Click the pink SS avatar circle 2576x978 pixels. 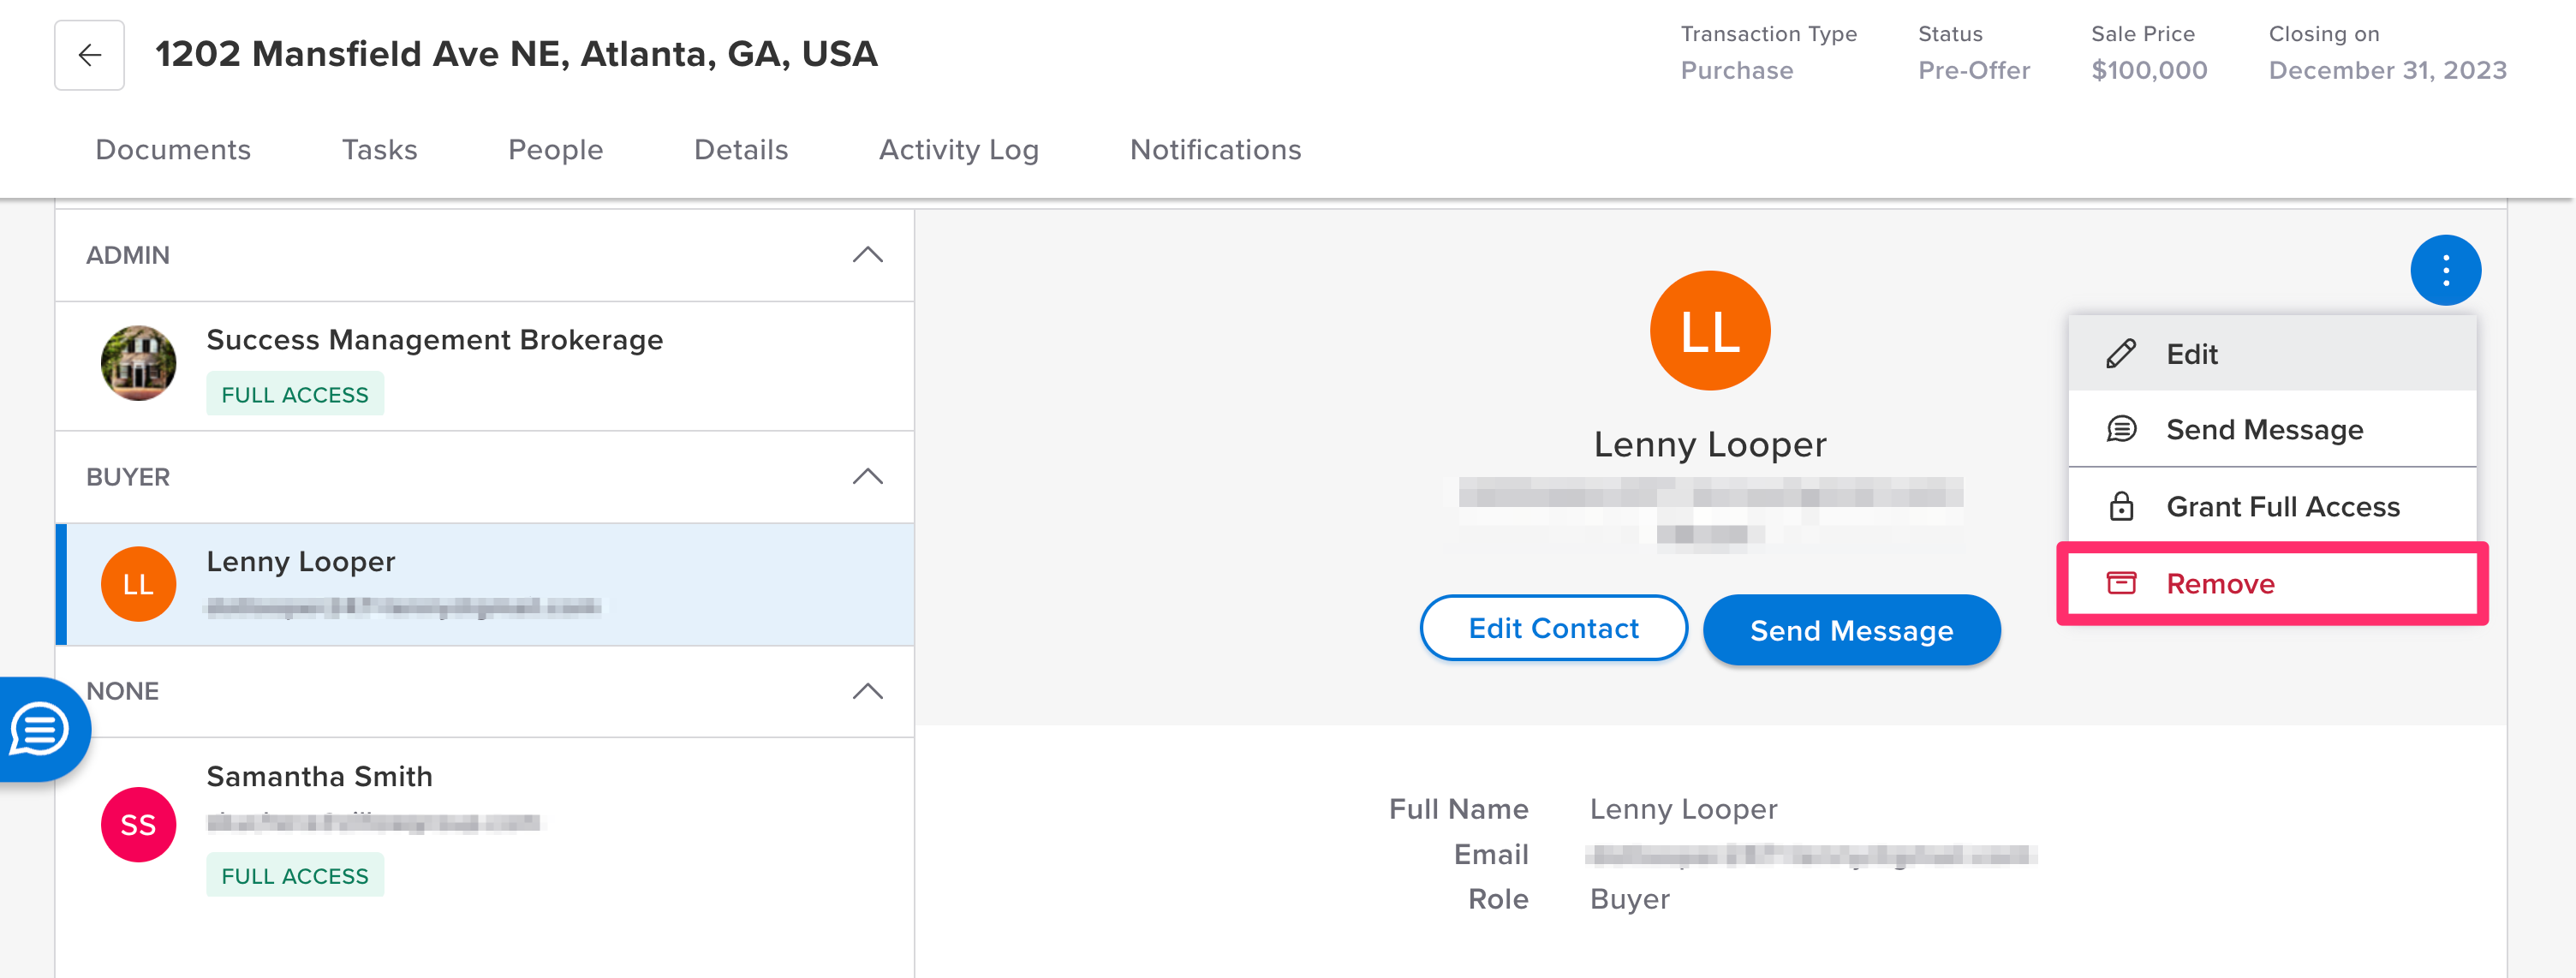click(139, 824)
